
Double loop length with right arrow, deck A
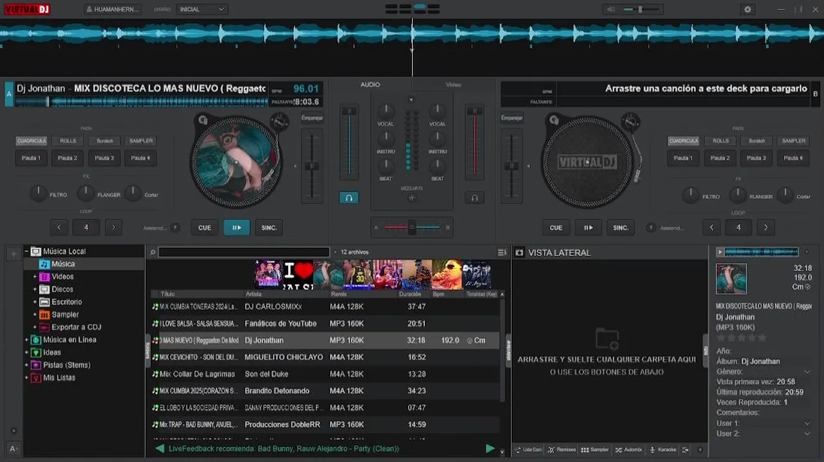click(x=114, y=227)
